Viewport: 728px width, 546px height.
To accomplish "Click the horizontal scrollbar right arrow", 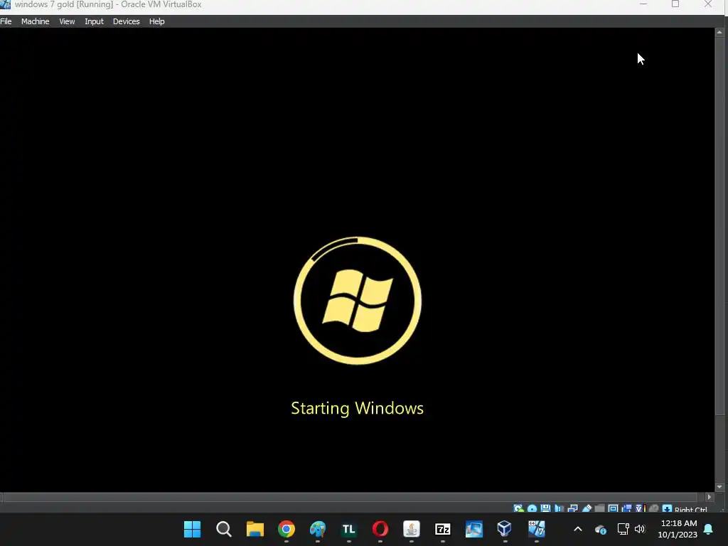I will click(709, 497).
